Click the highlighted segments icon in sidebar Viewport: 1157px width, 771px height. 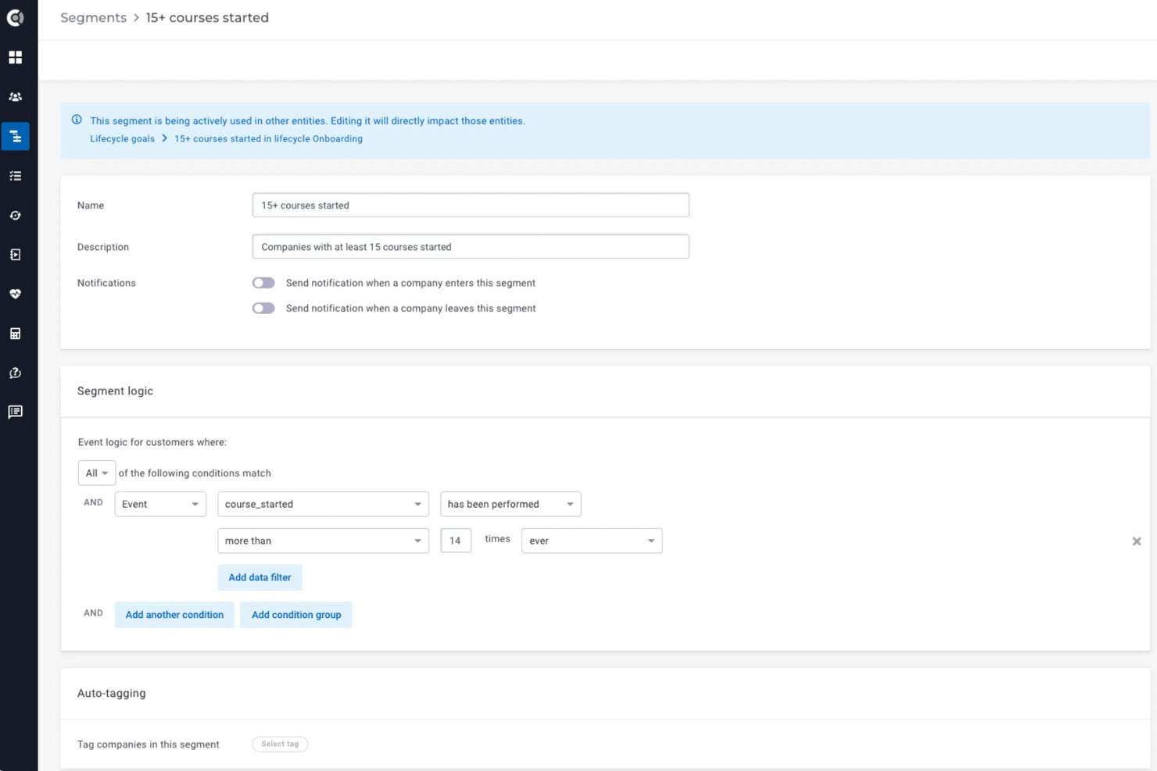(x=16, y=136)
